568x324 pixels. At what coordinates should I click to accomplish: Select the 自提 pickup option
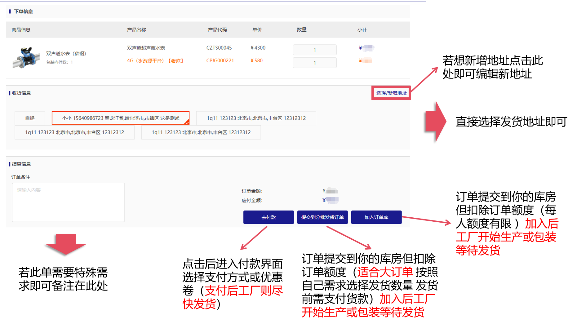[30, 118]
